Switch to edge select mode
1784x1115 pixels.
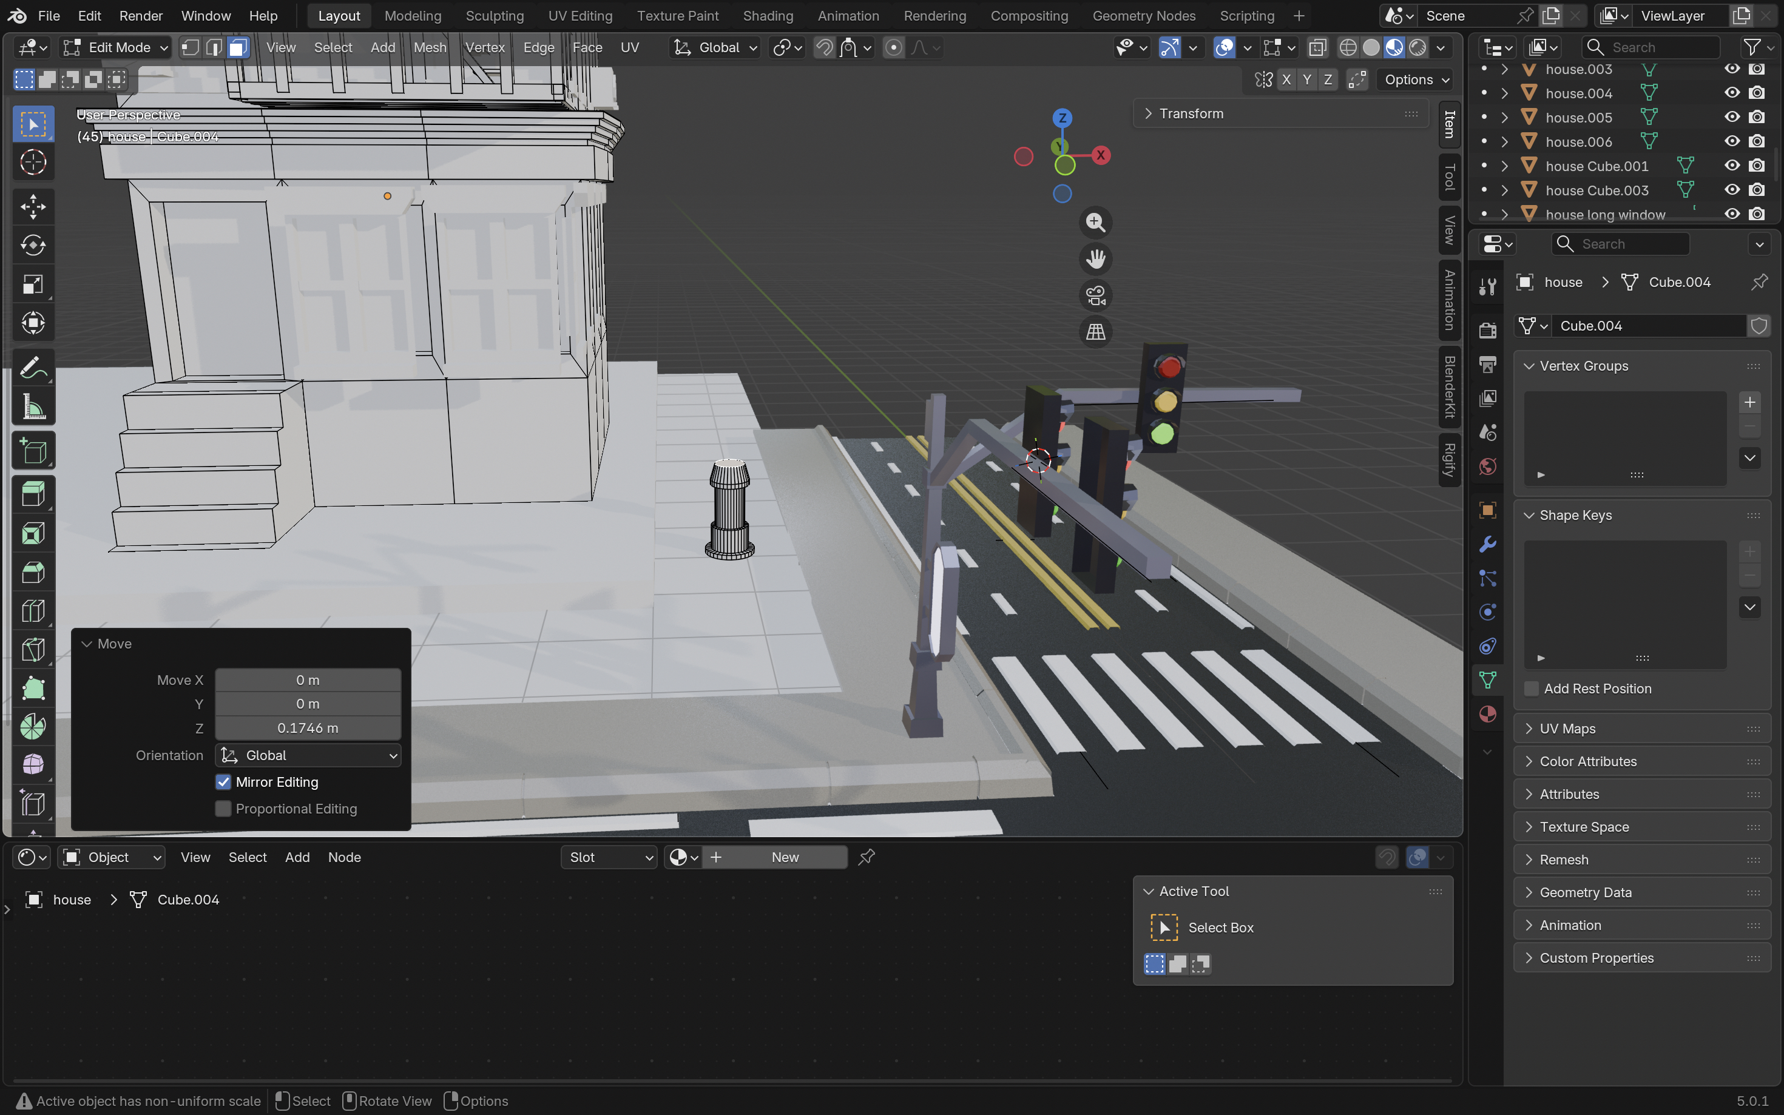(x=214, y=48)
